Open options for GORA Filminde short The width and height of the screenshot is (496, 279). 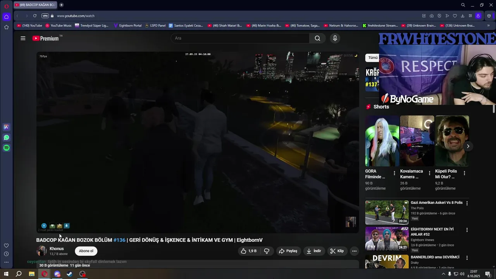coord(394,173)
